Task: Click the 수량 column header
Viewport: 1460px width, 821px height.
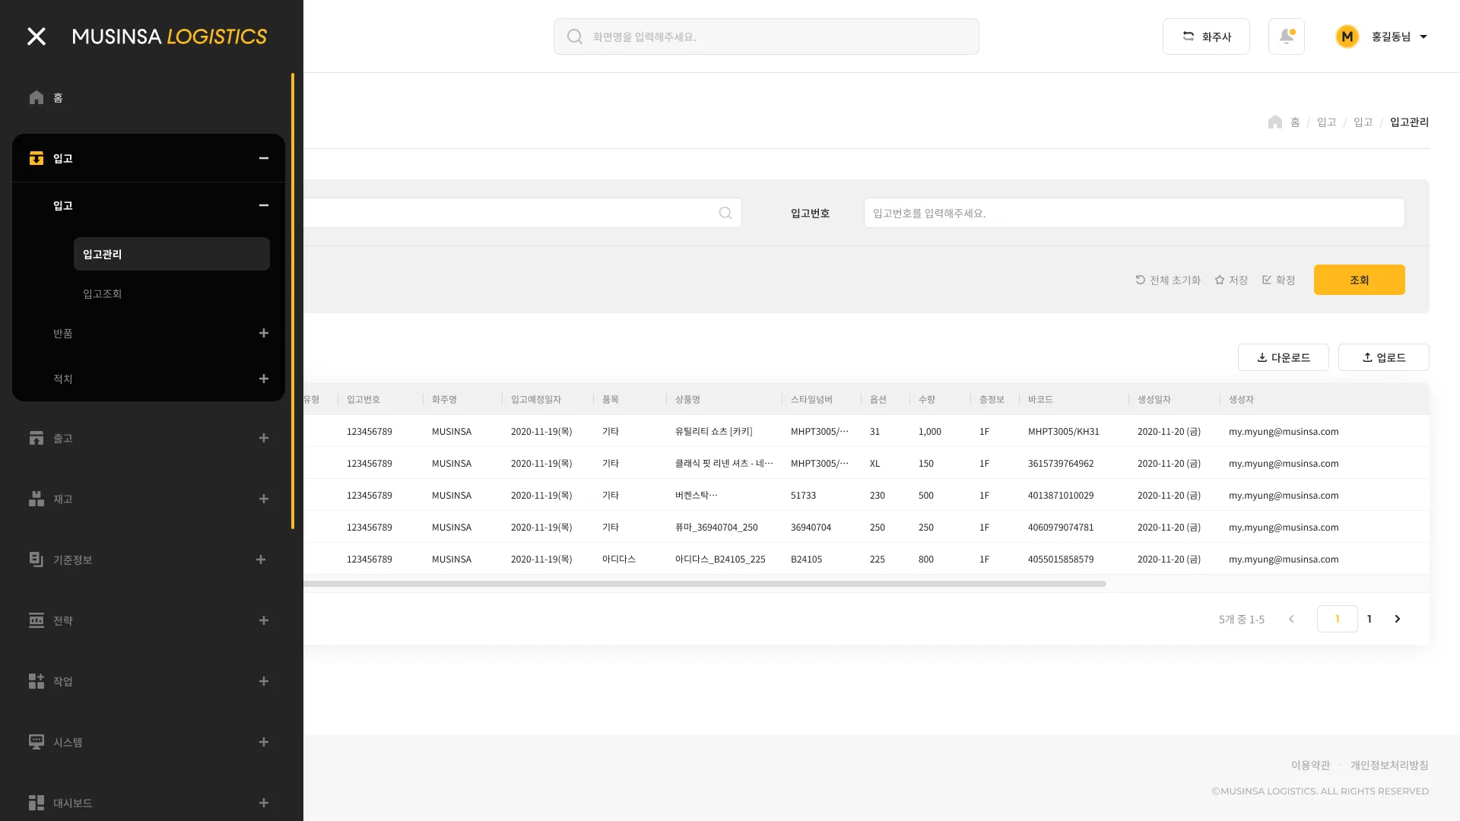Action: (927, 399)
